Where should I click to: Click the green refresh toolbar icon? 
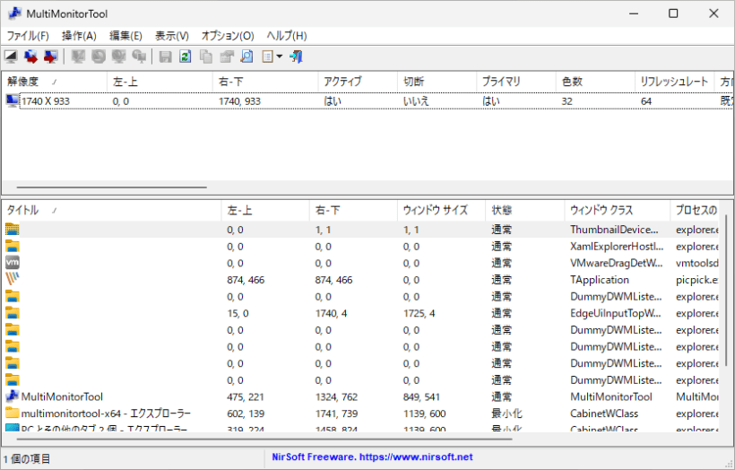[x=186, y=57]
